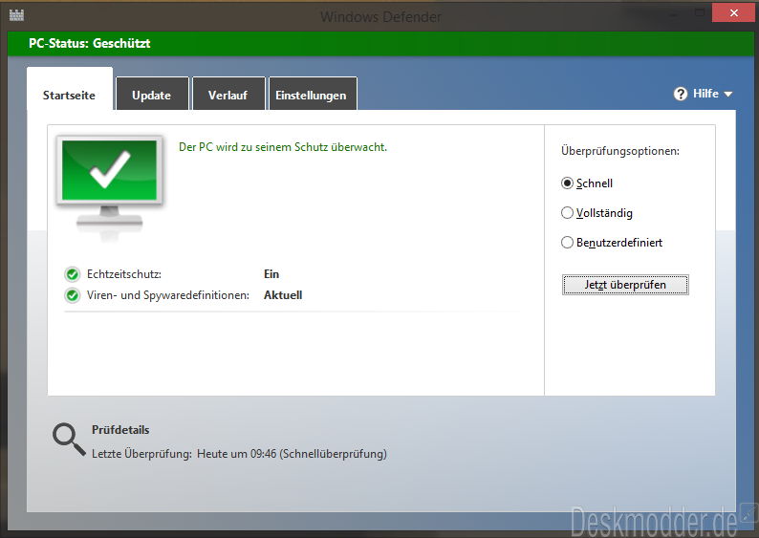Click the green check icon beside Viren- und Spywaredefinitionen

[73, 295]
